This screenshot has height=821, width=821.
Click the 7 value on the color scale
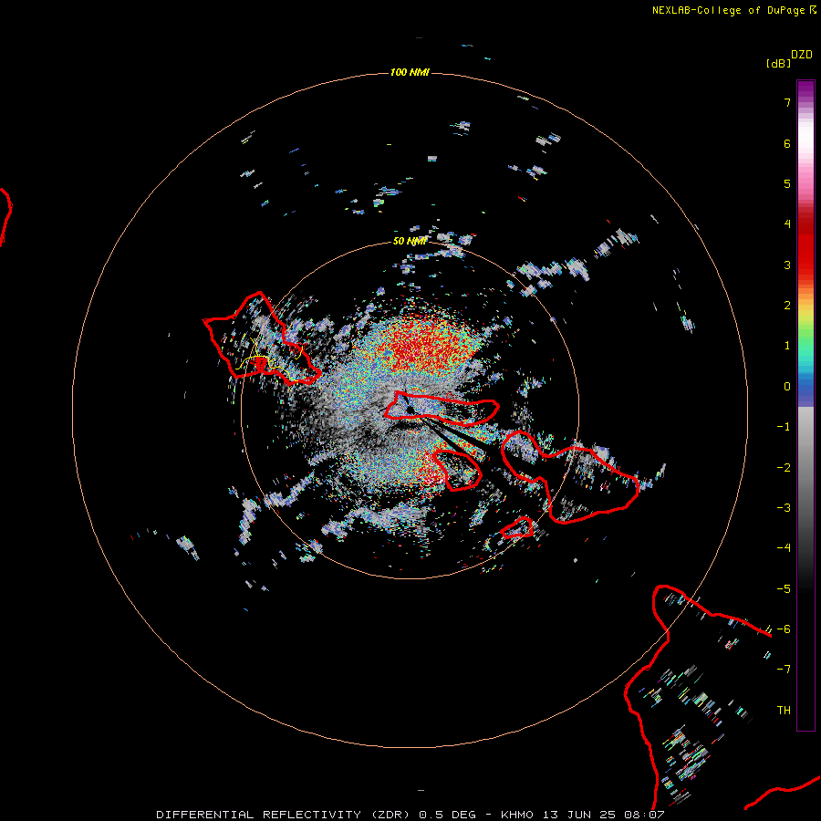[x=787, y=102]
